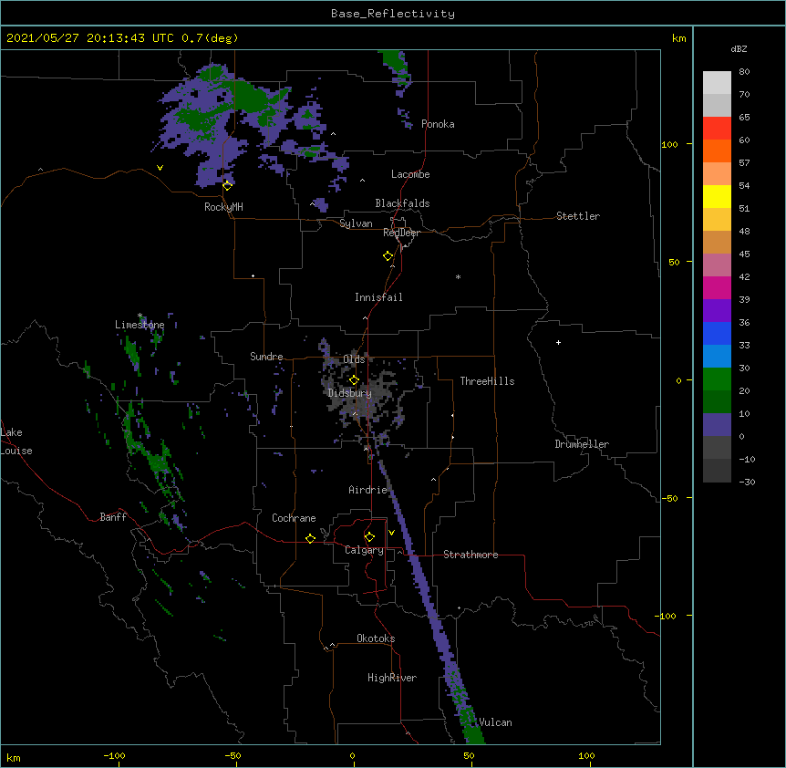Image resolution: width=786 pixels, height=768 pixels.
Task: Click the purple 10 dBZ legend swatch
Action: (717, 425)
